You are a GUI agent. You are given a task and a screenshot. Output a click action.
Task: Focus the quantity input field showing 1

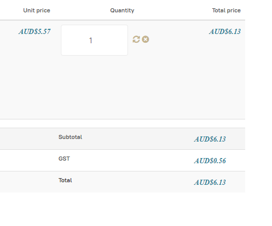click(94, 40)
